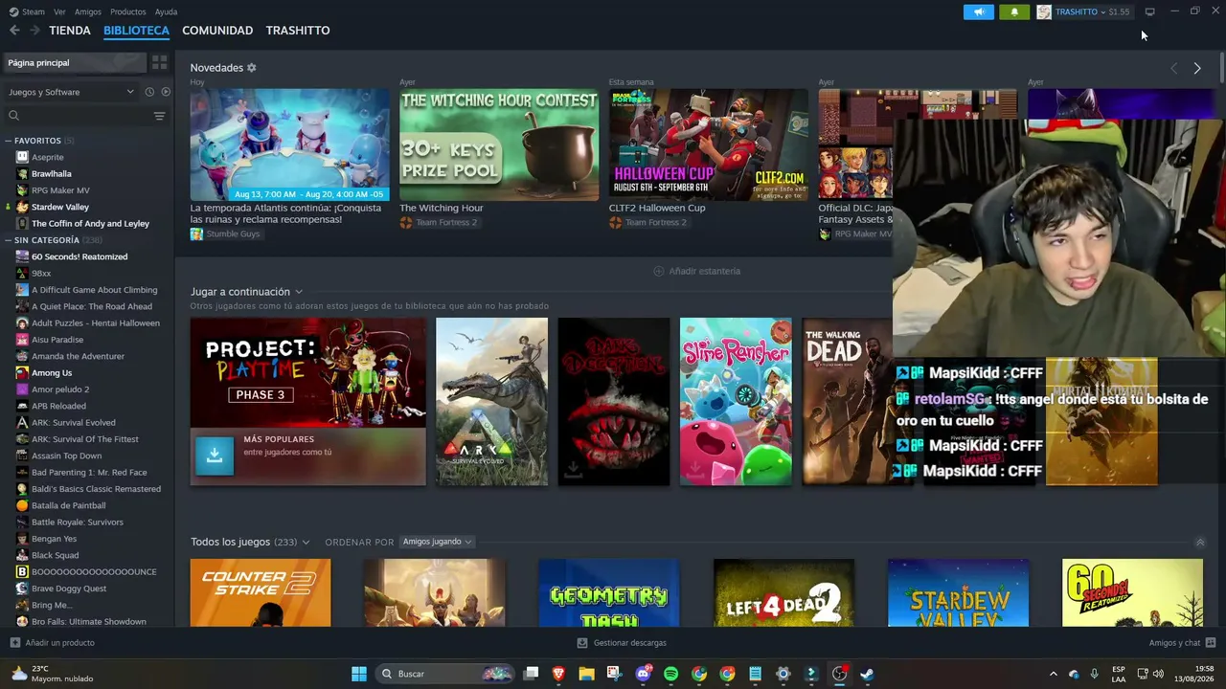Open the taskbar weather widget
Viewport: 1226px width, 689px height.
pyautogui.click(x=53, y=674)
